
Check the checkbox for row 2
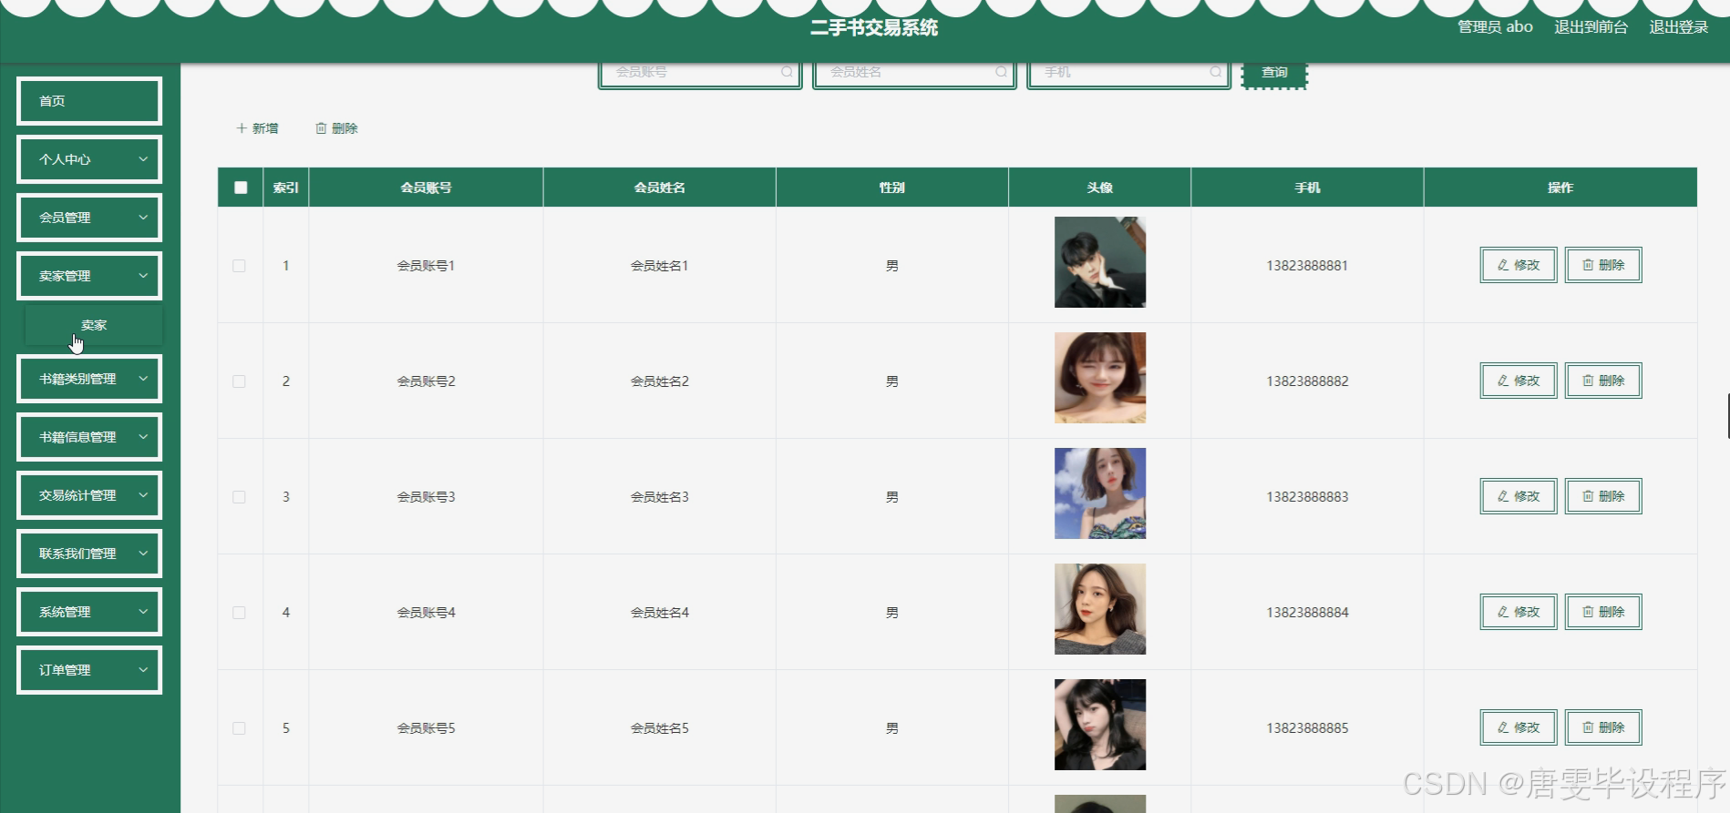(x=239, y=381)
